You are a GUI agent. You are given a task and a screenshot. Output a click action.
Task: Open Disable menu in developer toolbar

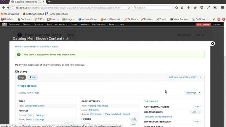[x=8, y=19]
